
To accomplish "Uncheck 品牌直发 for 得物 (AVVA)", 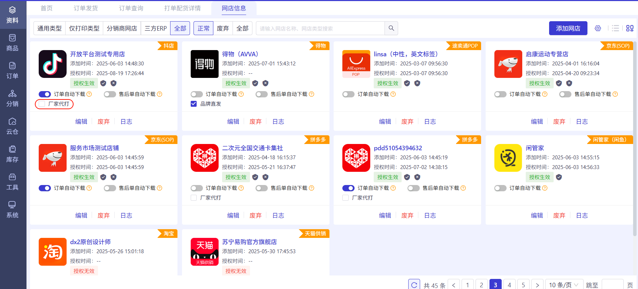I will pos(194,104).
